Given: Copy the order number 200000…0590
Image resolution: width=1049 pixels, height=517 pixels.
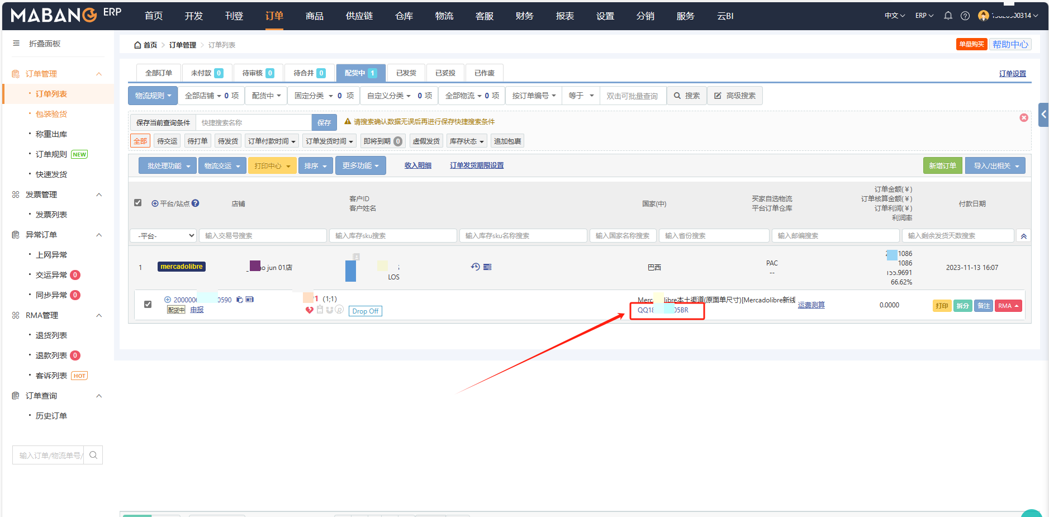Looking at the screenshot, I should tap(239, 300).
